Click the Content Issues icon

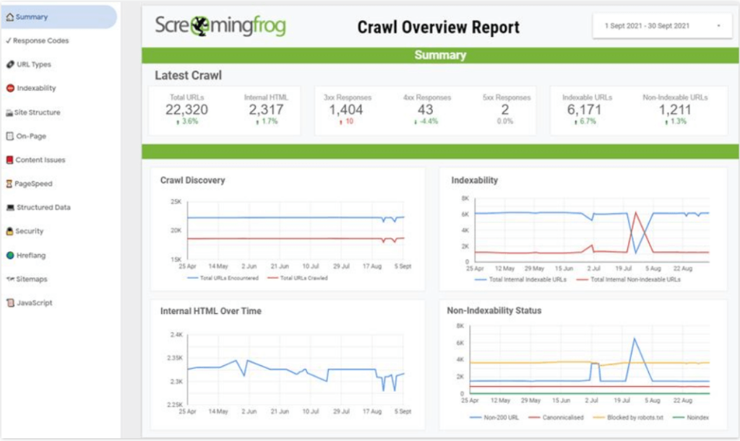9,160
